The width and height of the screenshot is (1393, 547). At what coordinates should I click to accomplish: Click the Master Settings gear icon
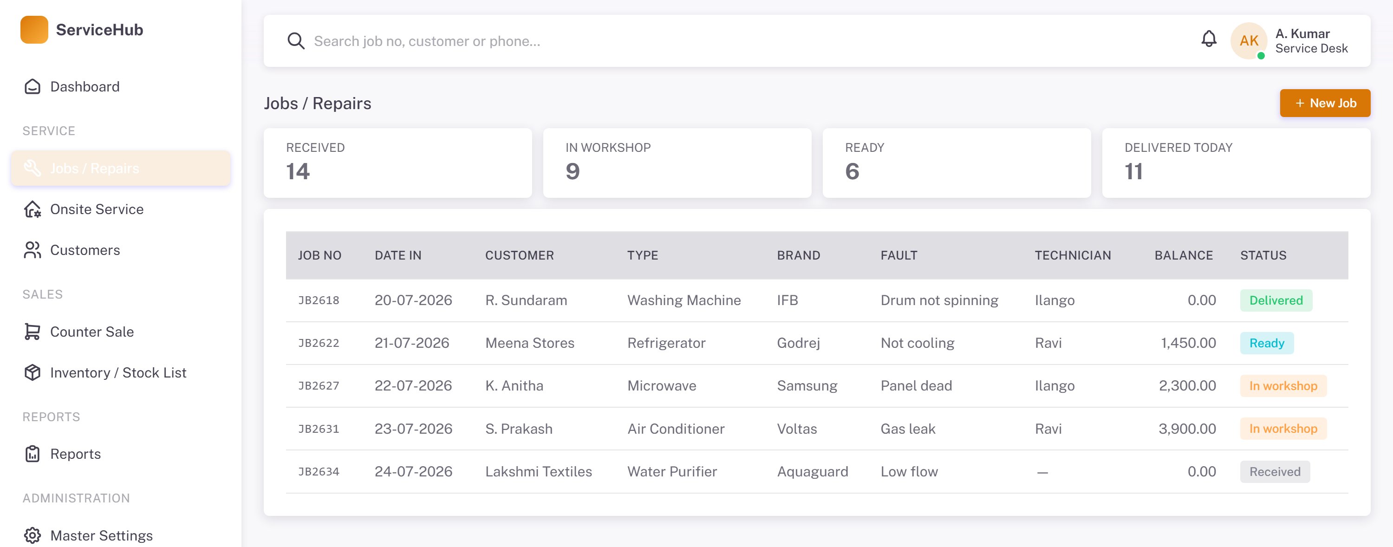[33, 535]
